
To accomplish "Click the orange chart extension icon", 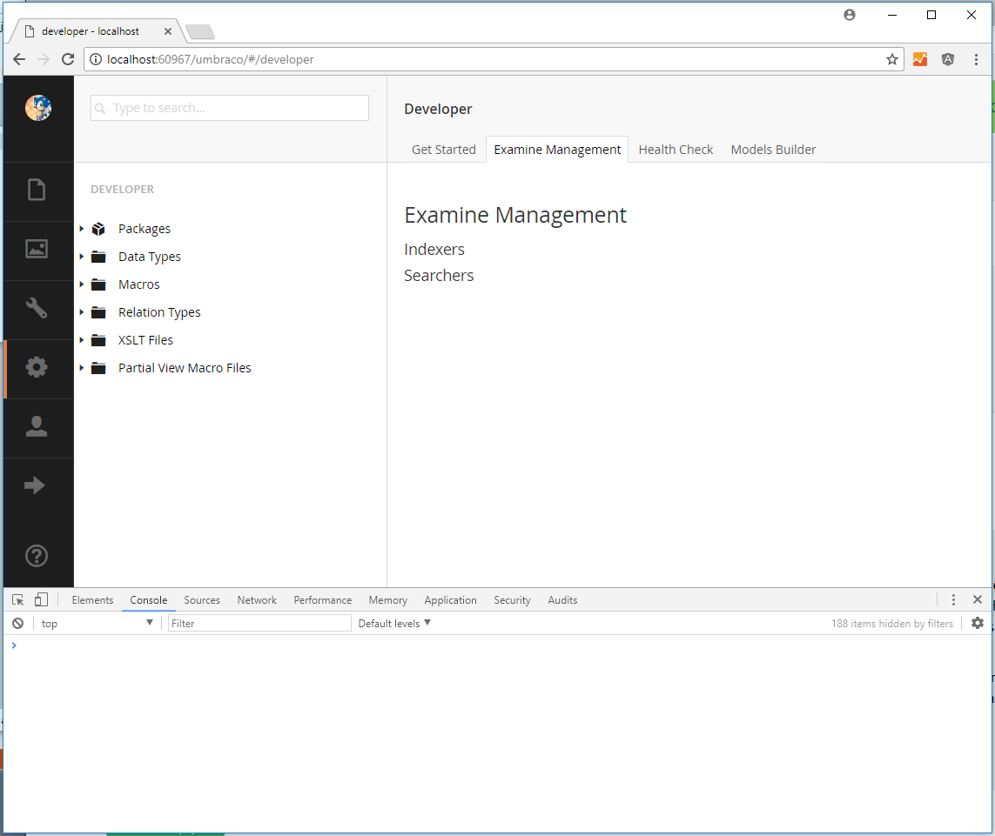I will pyautogui.click(x=920, y=60).
